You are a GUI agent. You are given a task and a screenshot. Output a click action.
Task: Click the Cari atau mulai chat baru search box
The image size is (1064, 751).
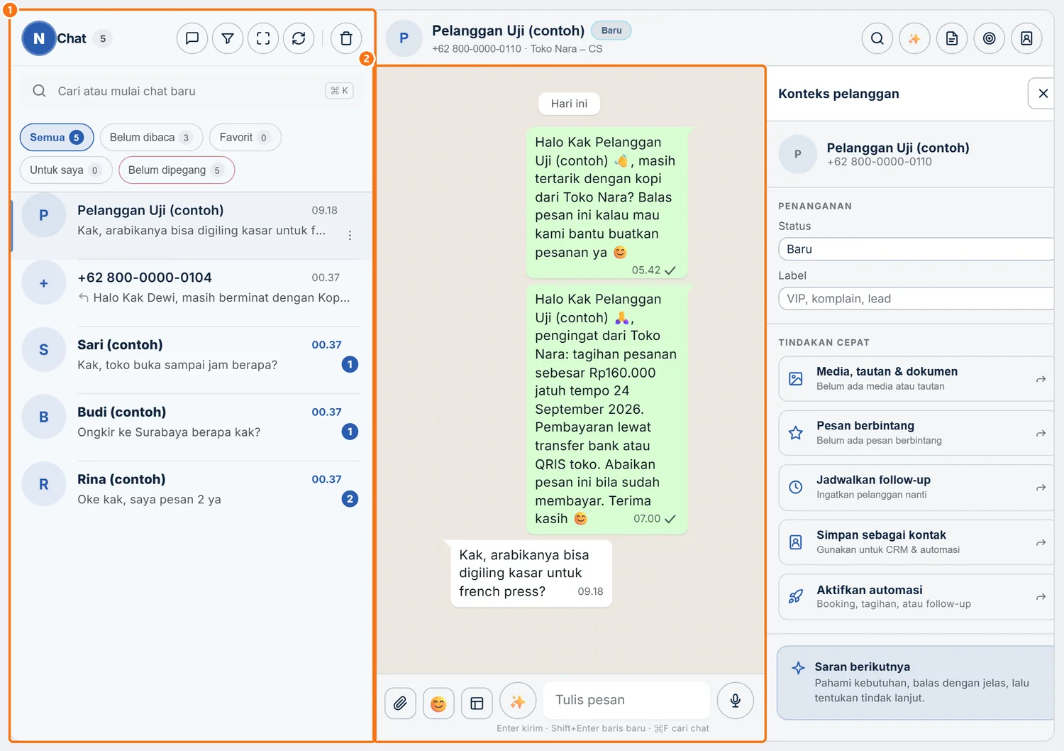[x=192, y=91]
